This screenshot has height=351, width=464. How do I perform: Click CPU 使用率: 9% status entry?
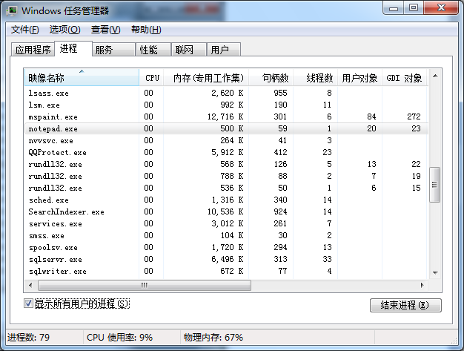119,338
